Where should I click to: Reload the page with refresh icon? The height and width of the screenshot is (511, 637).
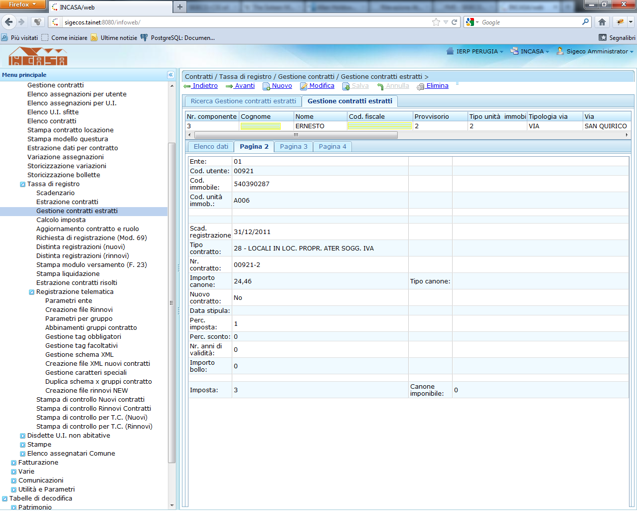point(454,22)
